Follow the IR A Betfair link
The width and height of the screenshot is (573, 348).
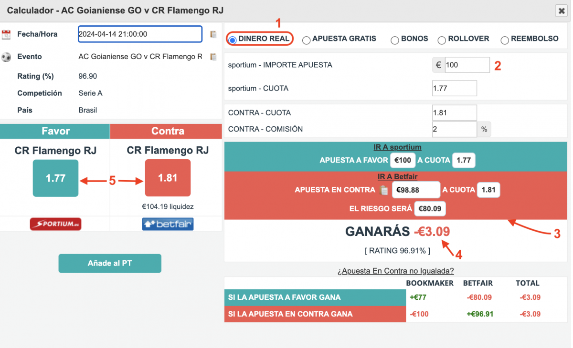coord(397,177)
